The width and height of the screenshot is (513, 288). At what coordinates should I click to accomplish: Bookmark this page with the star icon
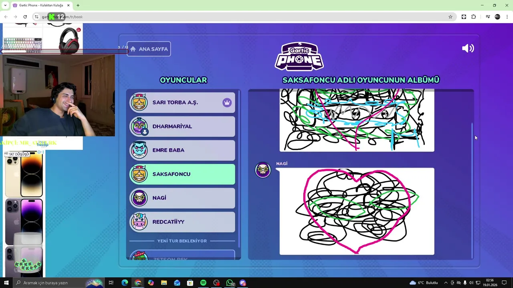(x=450, y=17)
